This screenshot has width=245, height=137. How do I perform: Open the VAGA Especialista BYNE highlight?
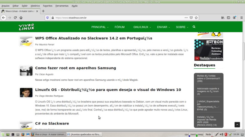(x=208, y=105)
